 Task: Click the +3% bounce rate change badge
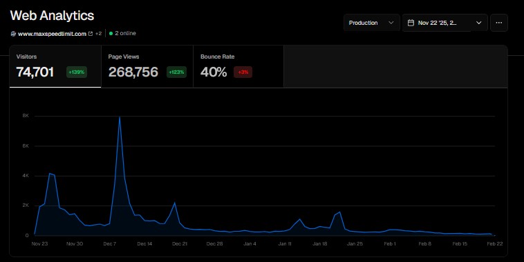tap(243, 72)
